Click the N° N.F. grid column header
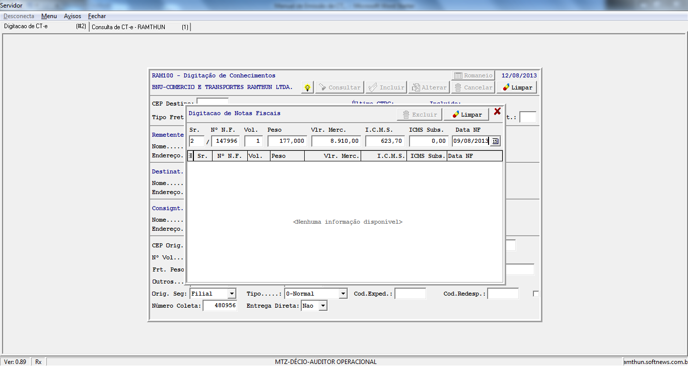688x366 pixels. point(230,156)
